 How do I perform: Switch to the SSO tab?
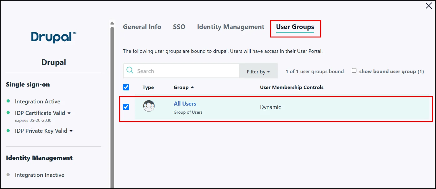(x=179, y=27)
